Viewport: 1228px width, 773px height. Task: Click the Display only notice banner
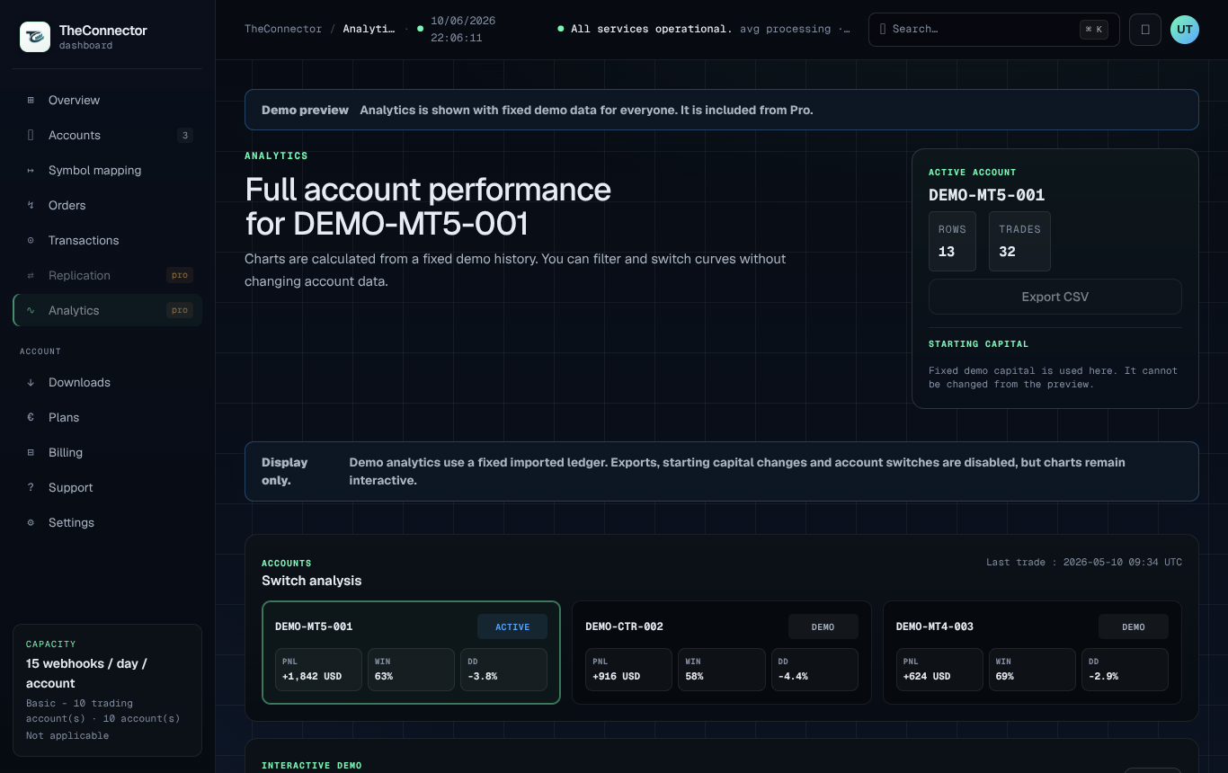[722, 471]
